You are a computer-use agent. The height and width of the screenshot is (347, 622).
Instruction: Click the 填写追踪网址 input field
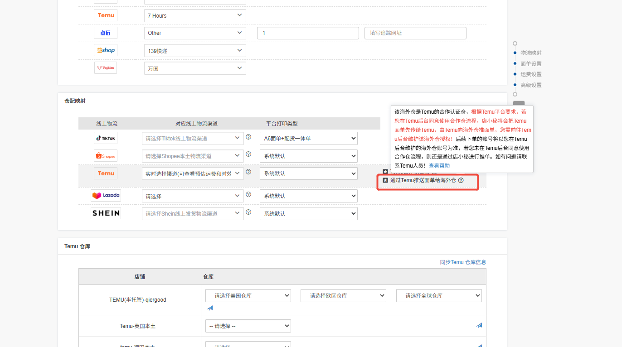click(415, 33)
